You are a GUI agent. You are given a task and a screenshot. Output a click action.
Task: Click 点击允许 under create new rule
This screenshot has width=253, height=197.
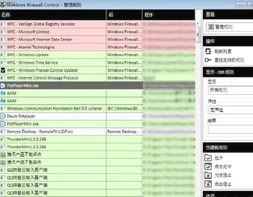[x=223, y=166]
